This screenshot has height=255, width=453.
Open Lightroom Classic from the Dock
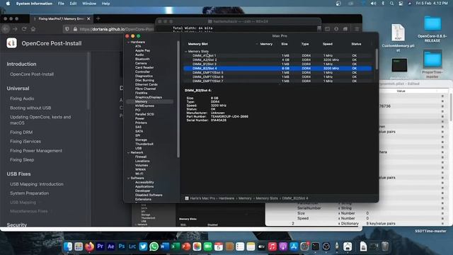(132, 246)
